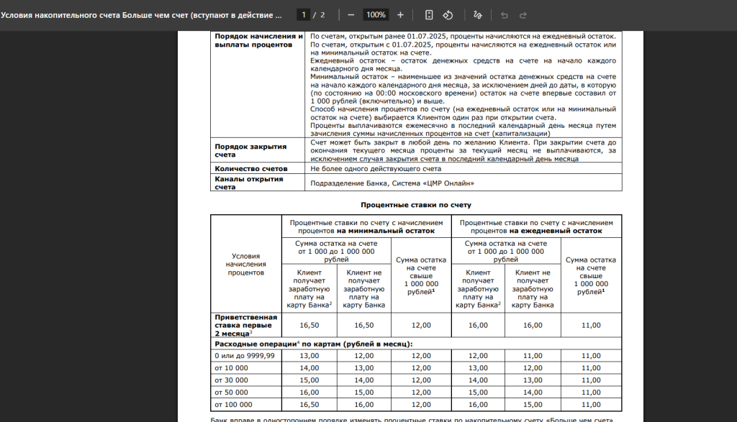The height and width of the screenshot is (422, 737).
Task: Click "Не более одного действующего счета" cell
Action: (x=376, y=168)
